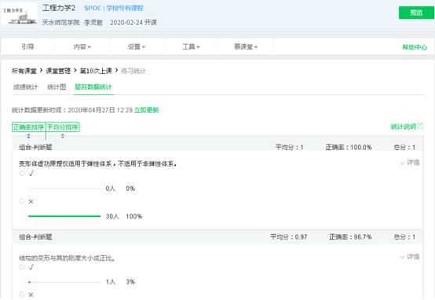The height and width of the screenshot is (300, 435).
Task: Click the sort arrows under 正确率排序
Action: click(28, 136)
